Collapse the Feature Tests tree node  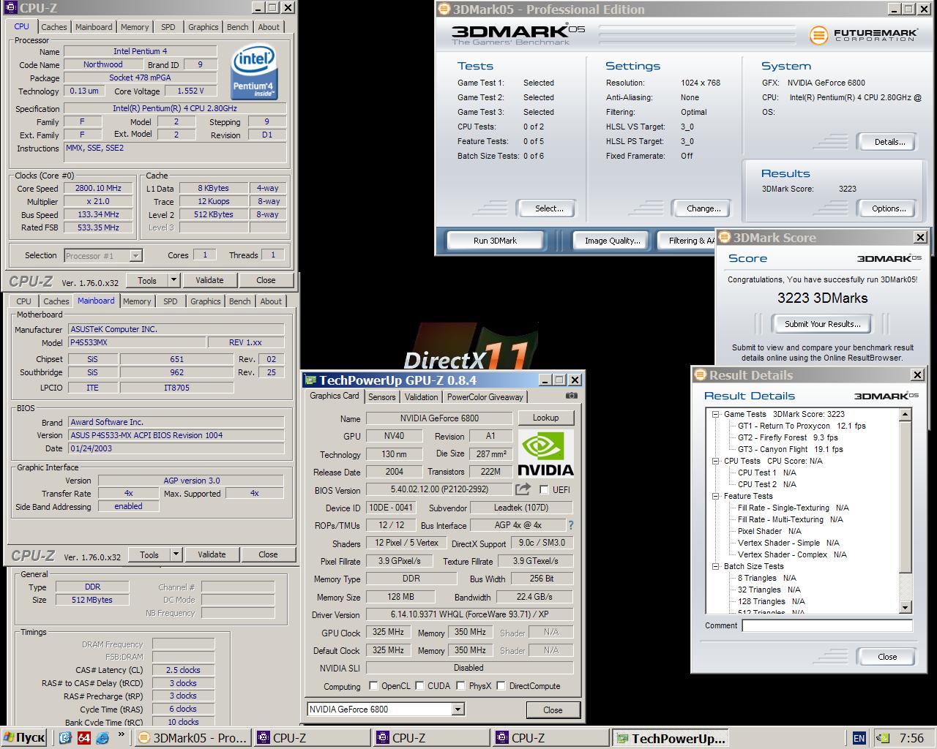pyautogui.click(x=715, y=496)
